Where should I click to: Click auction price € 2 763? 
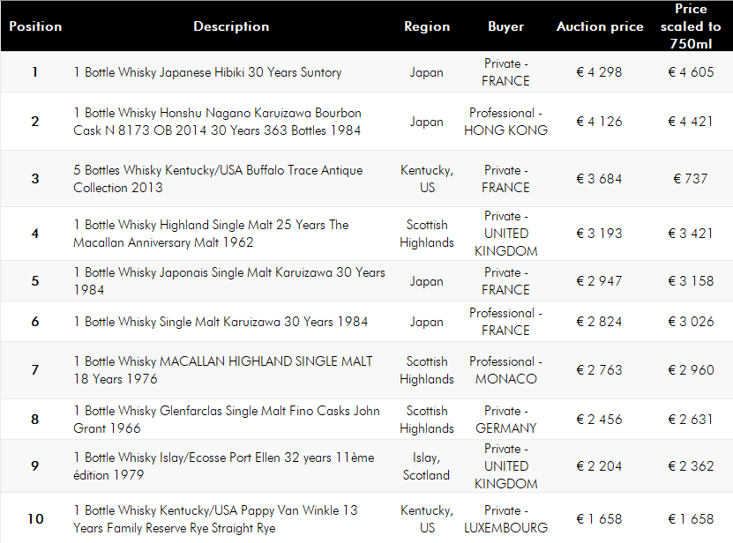pos(599,370)
